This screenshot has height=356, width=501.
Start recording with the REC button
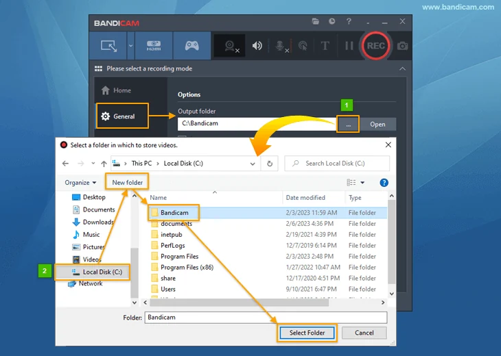(x=376, y=46)
